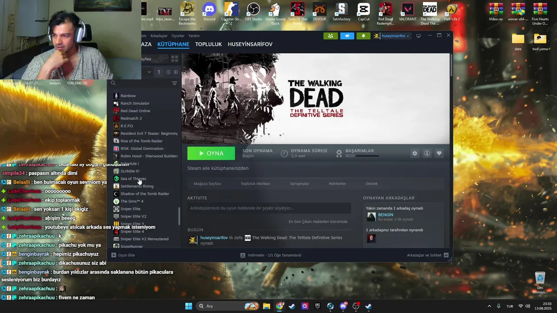Expand the library collection dropdown chevron

(149, 72)
